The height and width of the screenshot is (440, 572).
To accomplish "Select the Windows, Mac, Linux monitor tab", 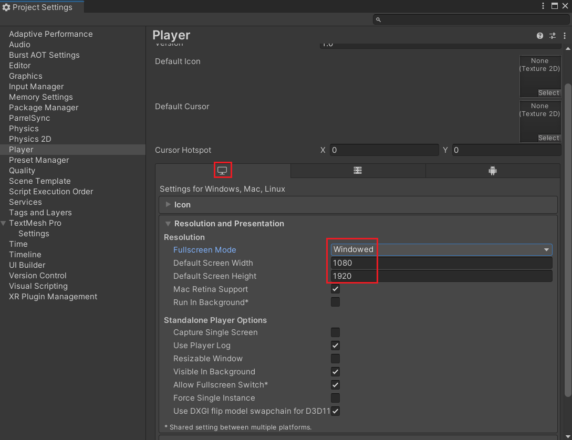I will (223, 171).
